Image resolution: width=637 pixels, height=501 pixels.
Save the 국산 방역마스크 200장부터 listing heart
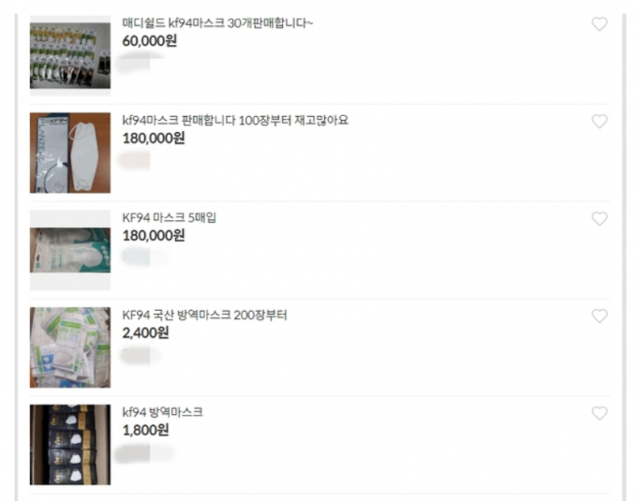click(x=600, y=316)
